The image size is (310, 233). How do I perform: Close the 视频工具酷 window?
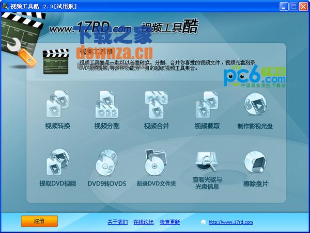click(x=303, y=7)
